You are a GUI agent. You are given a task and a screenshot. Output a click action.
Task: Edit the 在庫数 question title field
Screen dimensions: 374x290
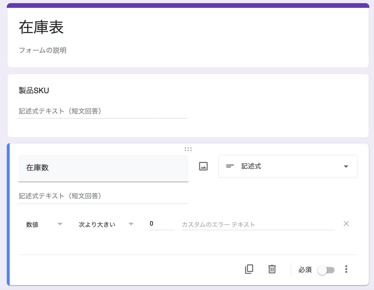point(103,168)
